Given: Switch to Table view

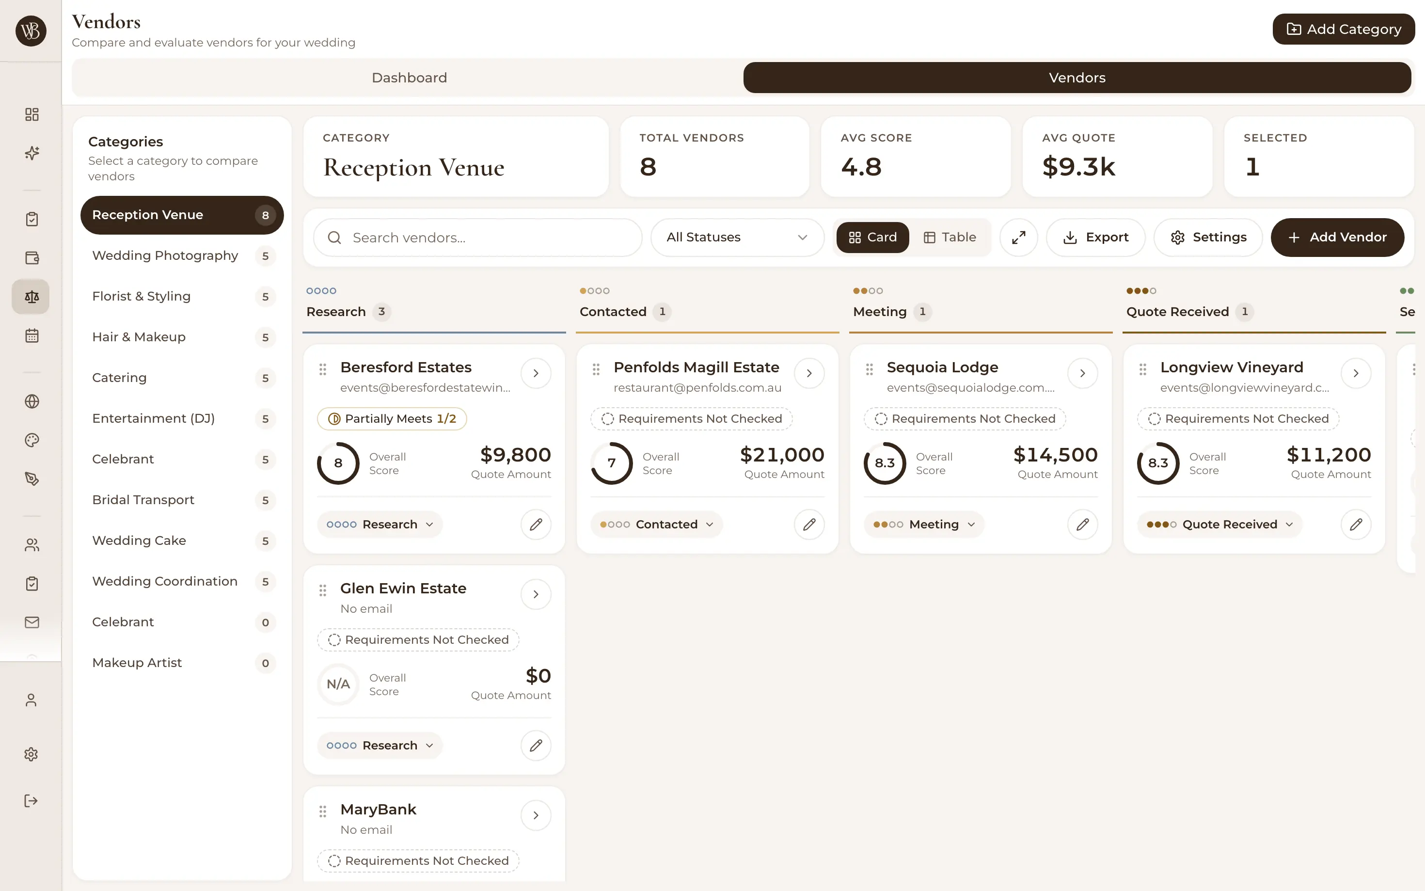Looking at the screenshot, I should tap(950, 238).
